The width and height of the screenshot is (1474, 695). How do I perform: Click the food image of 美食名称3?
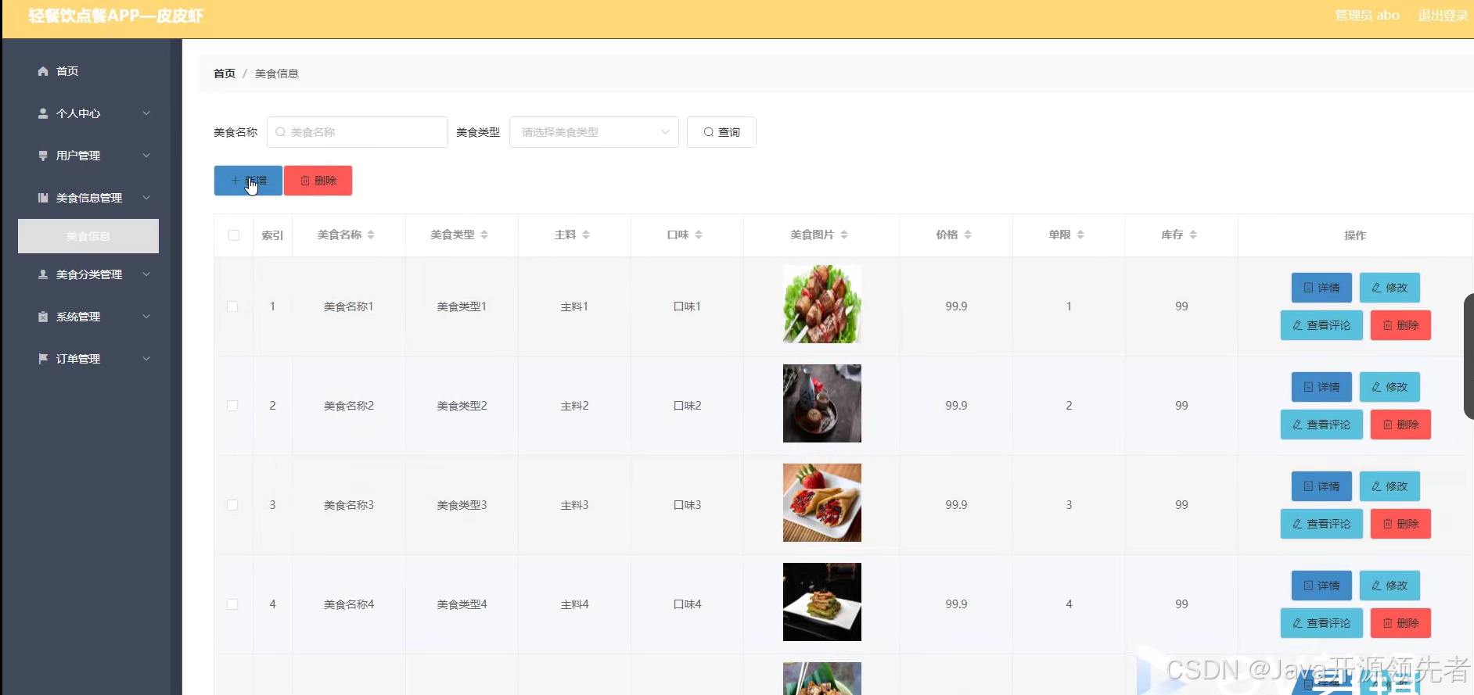(x=822, y=503)
